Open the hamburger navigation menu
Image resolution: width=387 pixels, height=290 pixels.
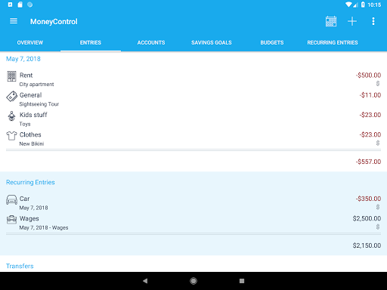click(x=14, y=21)
